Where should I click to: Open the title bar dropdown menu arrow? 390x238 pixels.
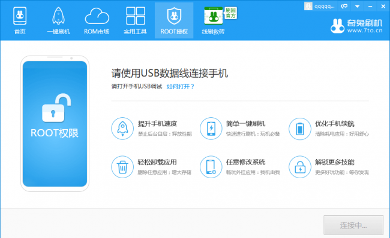[x=357, y=7]
